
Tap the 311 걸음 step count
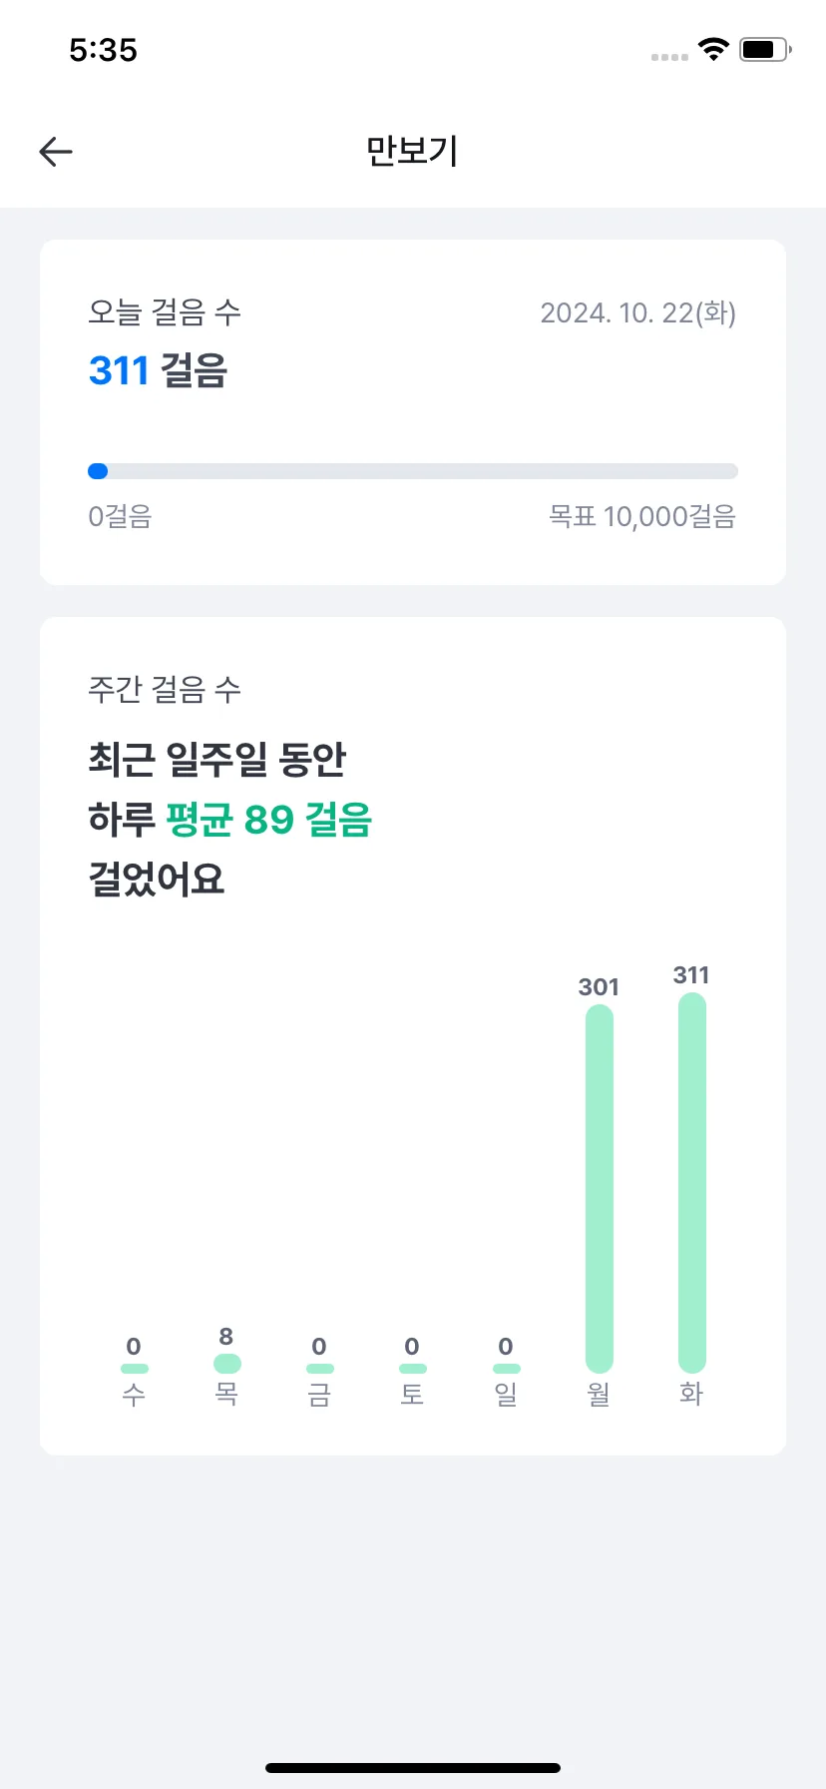pos(158,370)
